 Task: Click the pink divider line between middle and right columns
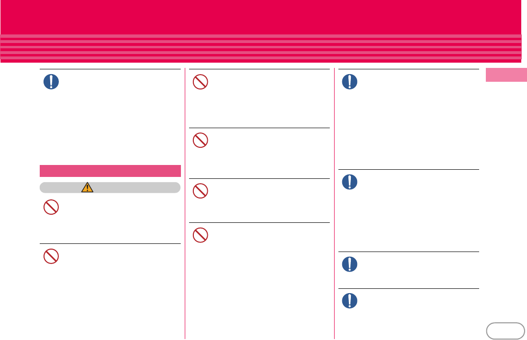(x=334, y=203)
